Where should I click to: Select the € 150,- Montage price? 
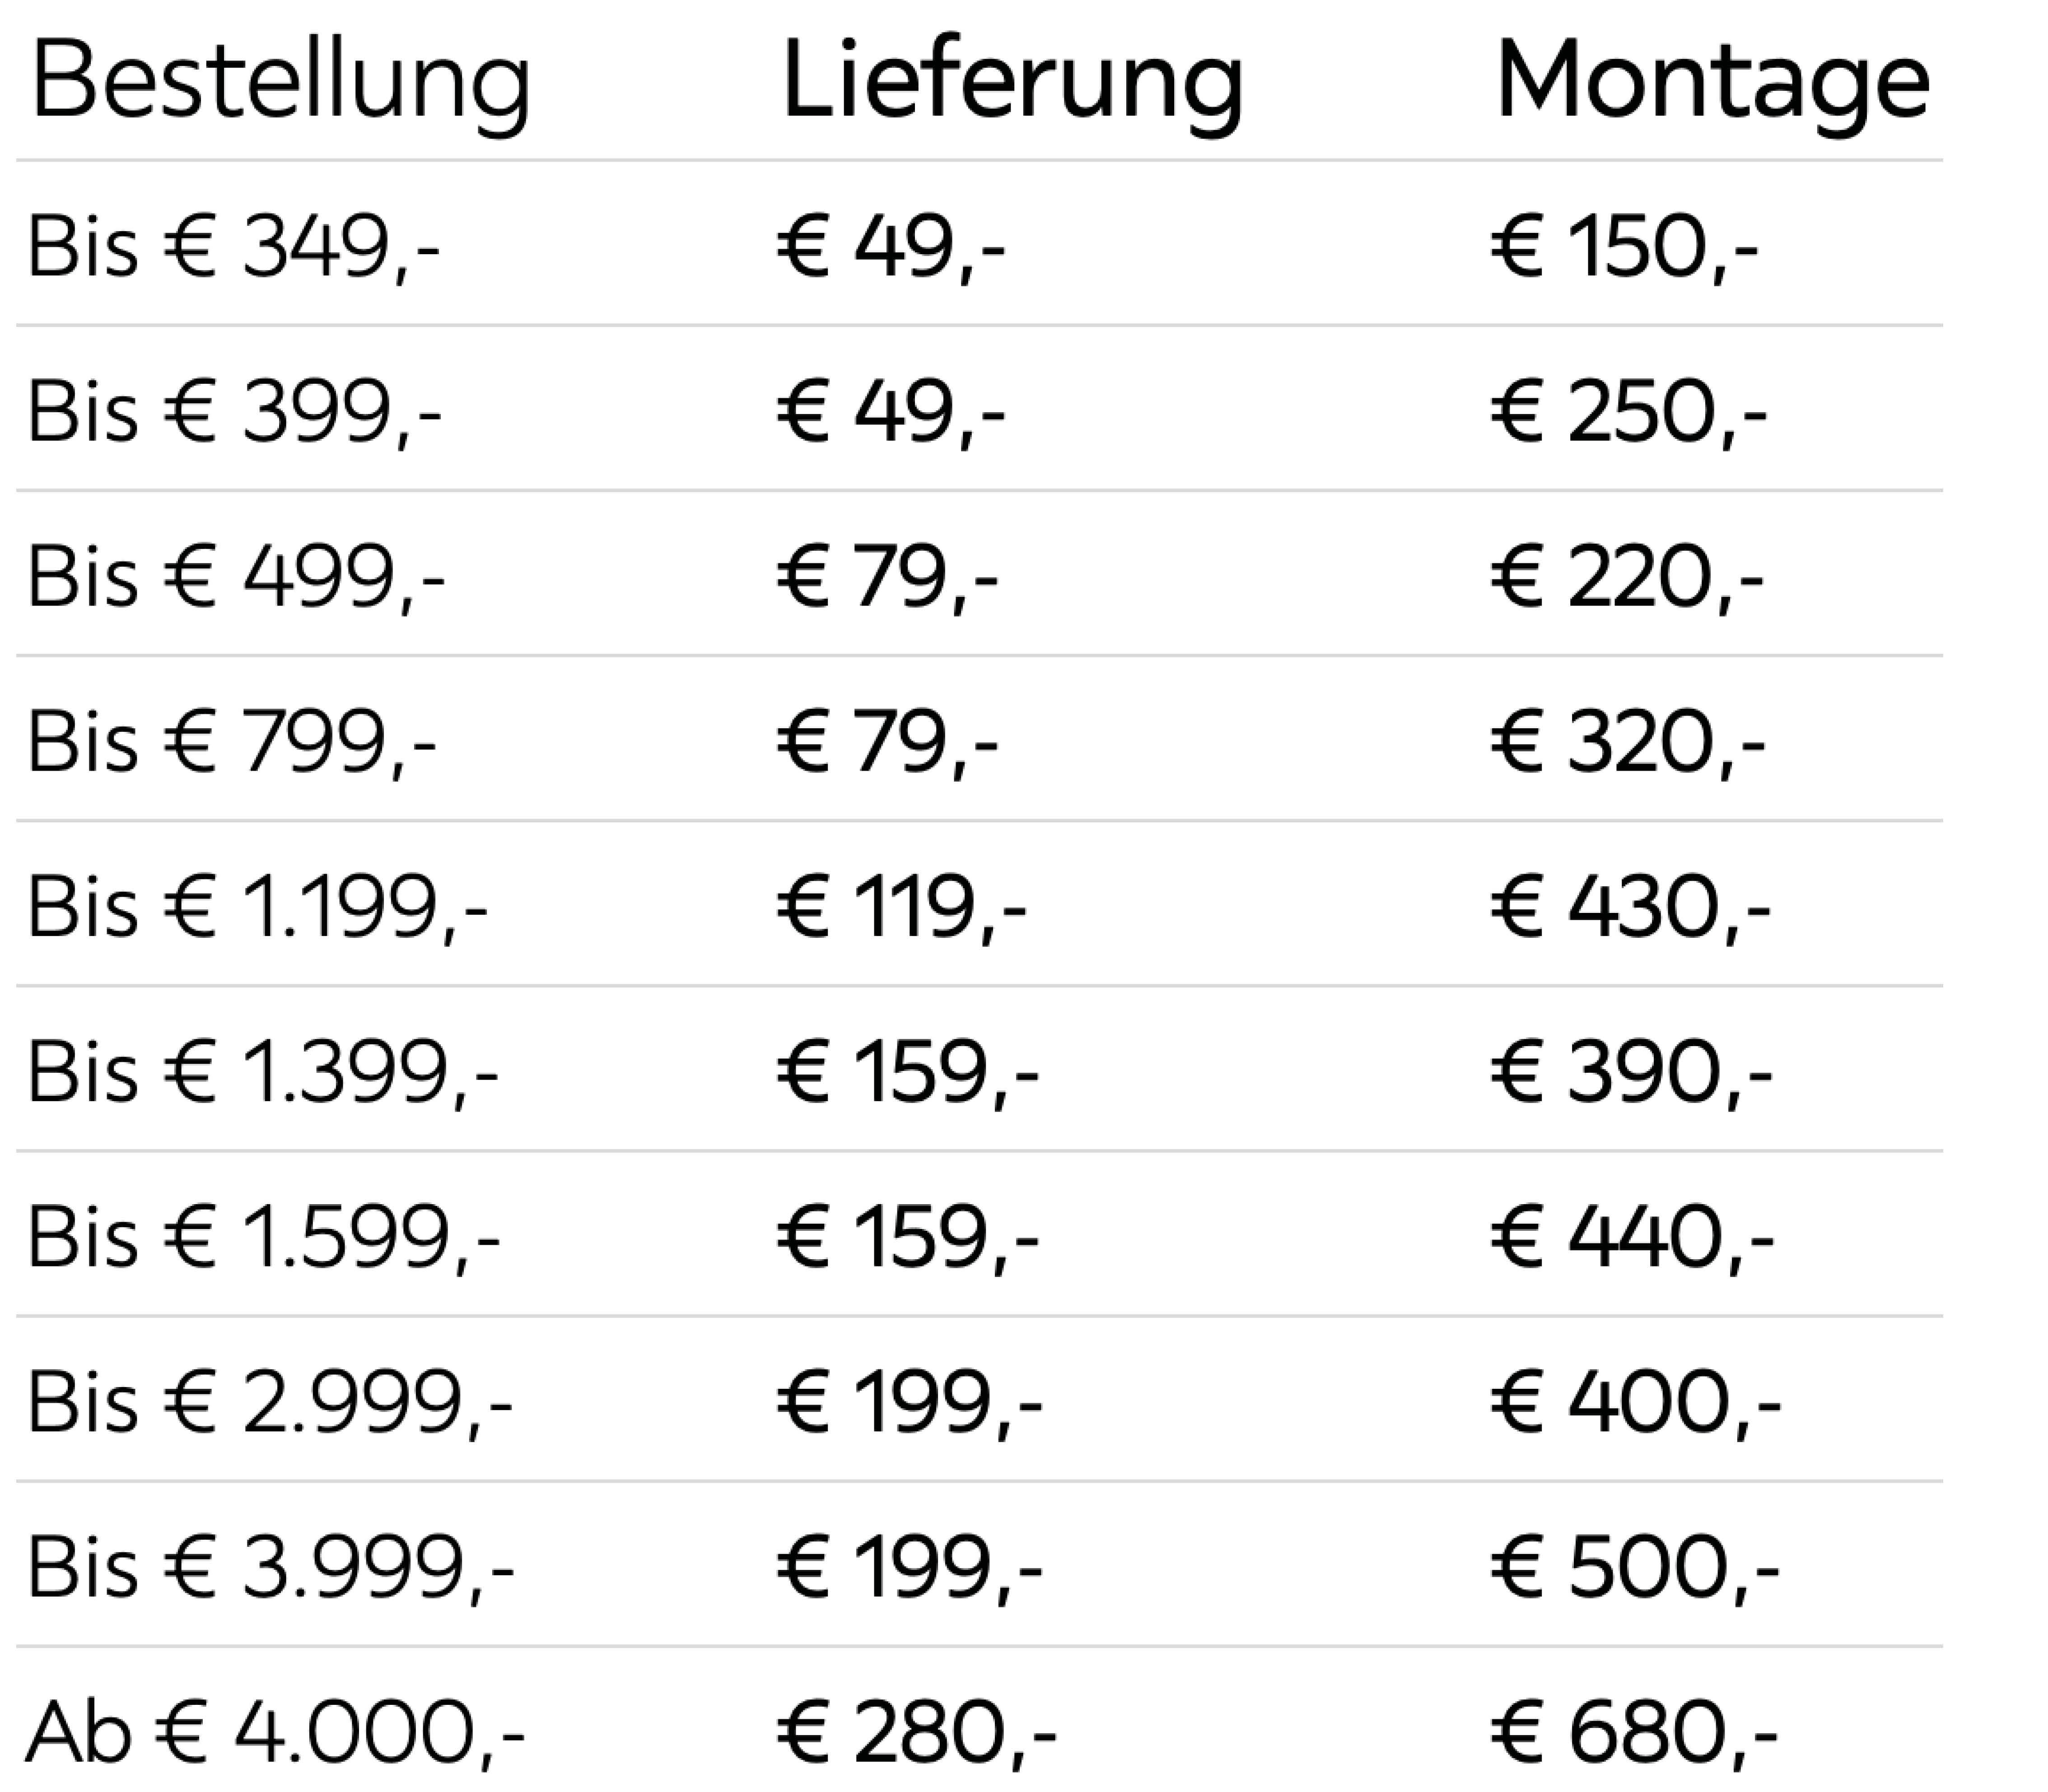(1625, 246)
